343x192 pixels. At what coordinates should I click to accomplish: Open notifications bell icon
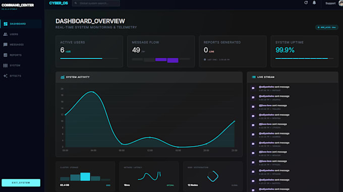pos(314,3)
